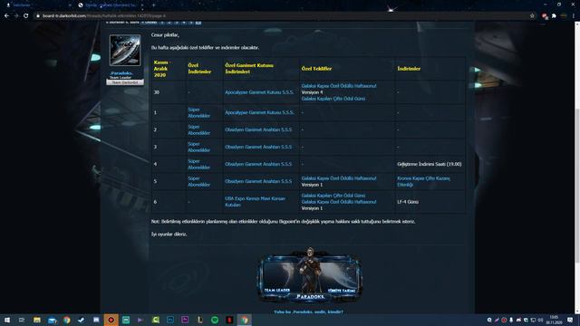Viewport: 580px width, 326px height.
Task: Open Apocalypse Ganimet Kutusu S.S.S. link in row 1
Action: click(x=259, y=112)
